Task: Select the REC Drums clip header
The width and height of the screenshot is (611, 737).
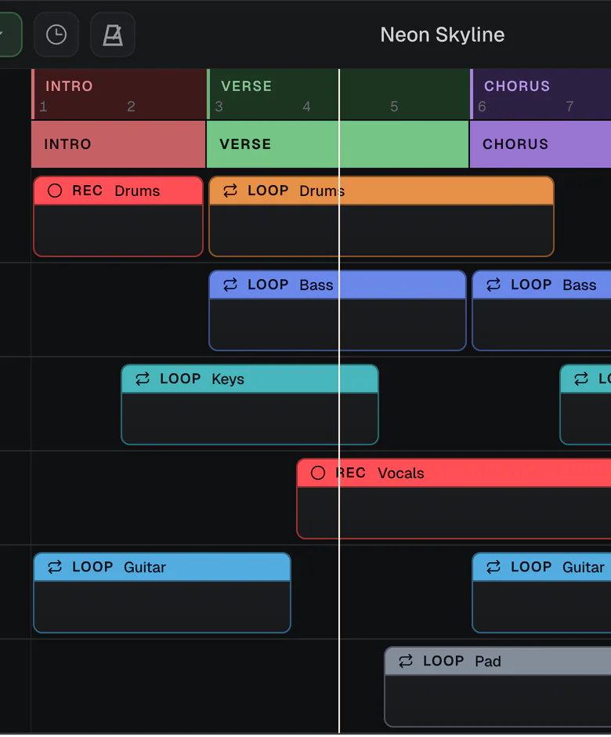Action: click(118, 191)
